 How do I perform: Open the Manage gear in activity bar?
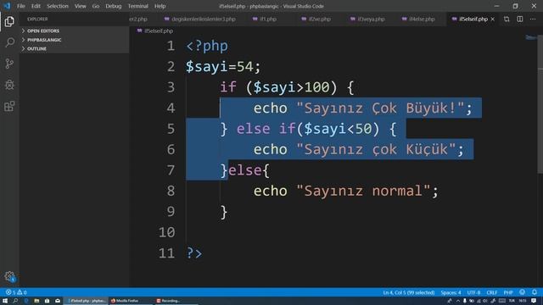pos(9,277)
